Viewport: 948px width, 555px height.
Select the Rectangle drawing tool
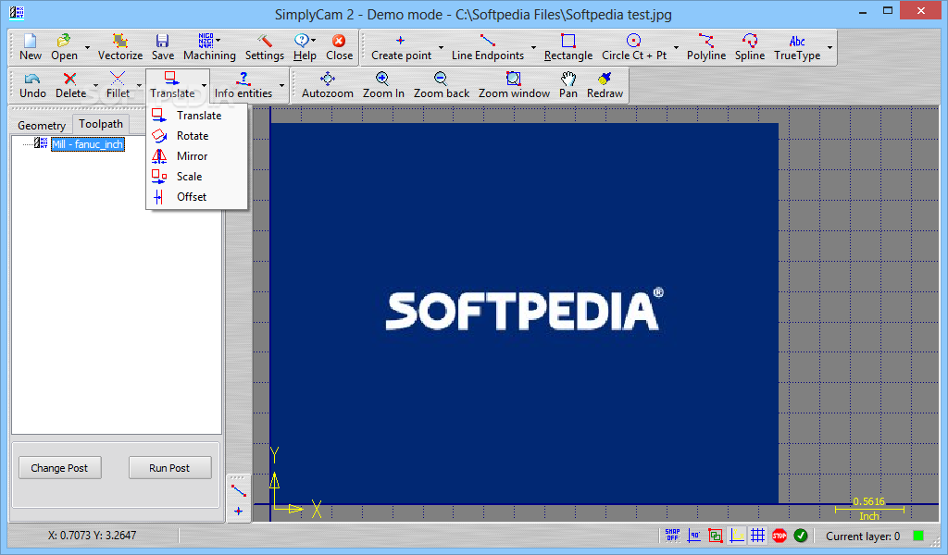[568, 47]
